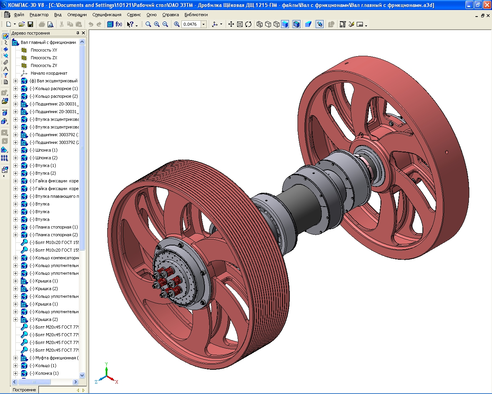Open the Вид menu
This screenshot has width=492, height=394.
click(x=58, y=15)
